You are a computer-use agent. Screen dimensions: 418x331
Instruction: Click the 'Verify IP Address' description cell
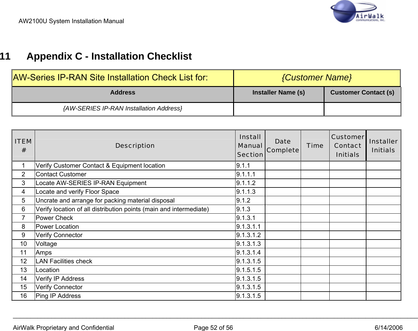click(135, 279)
